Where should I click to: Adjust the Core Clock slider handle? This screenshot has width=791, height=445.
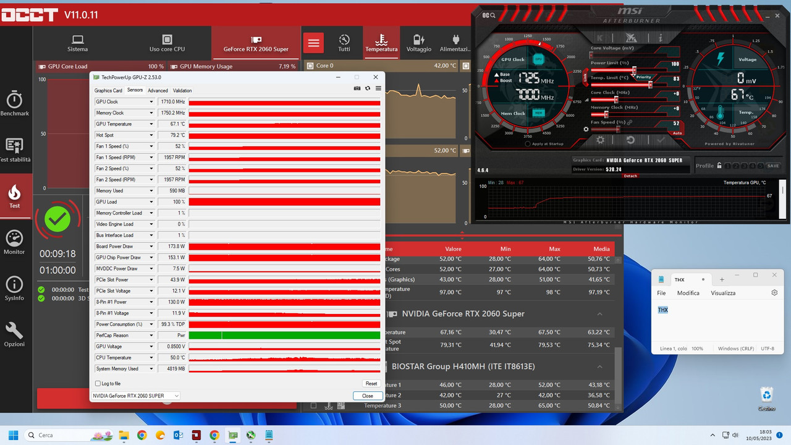tap(617, 100)
